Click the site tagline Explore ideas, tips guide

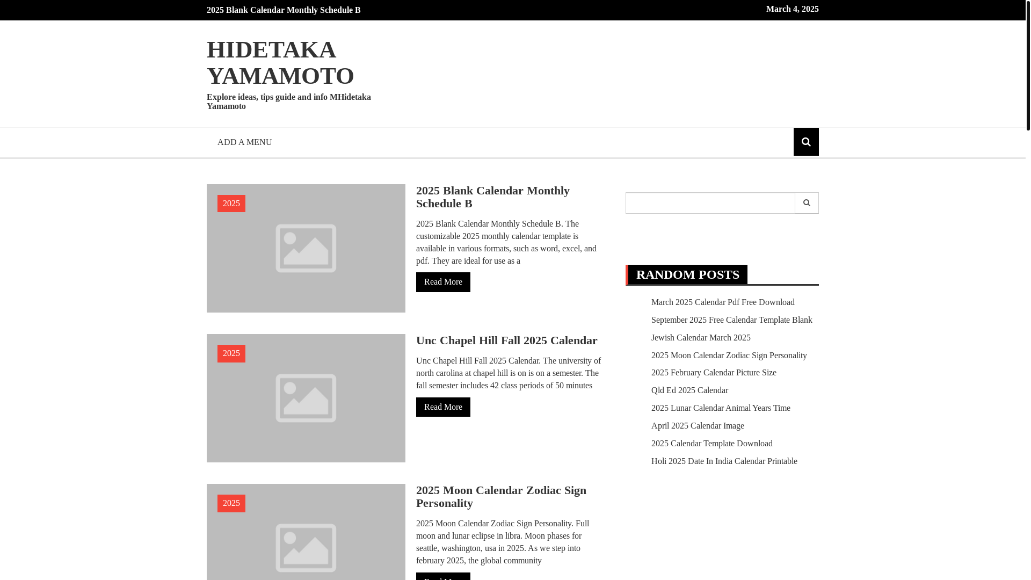click(x=289, y=102)
